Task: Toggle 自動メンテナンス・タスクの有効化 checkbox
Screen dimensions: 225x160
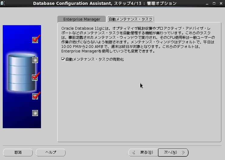Action: click(63, 59)
